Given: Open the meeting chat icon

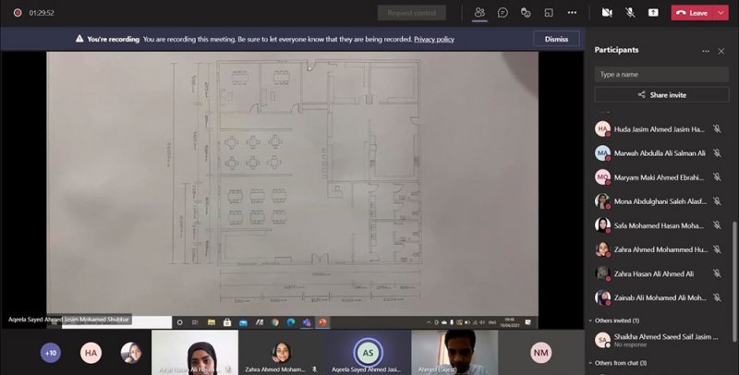Looking at the screenshot, I should tap(503, 13).
